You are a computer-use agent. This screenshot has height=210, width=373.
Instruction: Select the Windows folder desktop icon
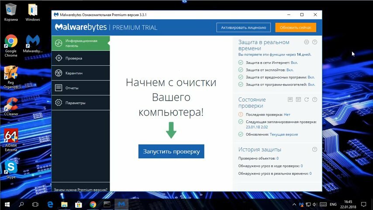pos(33,12)
